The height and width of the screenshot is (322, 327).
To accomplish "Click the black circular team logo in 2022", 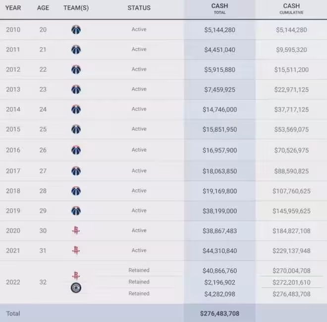I will point(76,288).
